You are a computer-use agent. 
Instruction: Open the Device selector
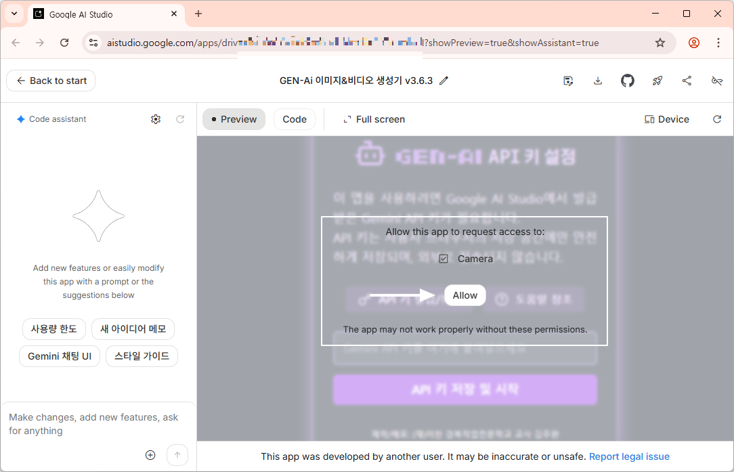click(x=666, y=119)
